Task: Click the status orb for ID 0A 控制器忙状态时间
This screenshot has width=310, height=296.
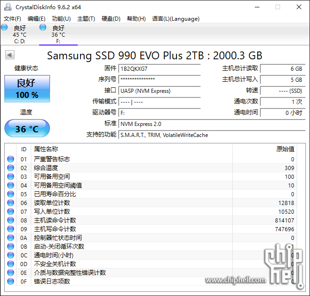Action: coord(11,238)
